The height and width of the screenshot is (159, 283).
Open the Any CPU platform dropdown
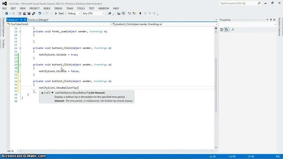93,14
